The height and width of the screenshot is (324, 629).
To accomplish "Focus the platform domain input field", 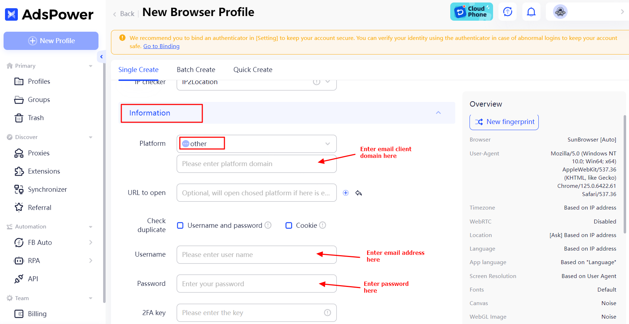I will pos(257,164).
